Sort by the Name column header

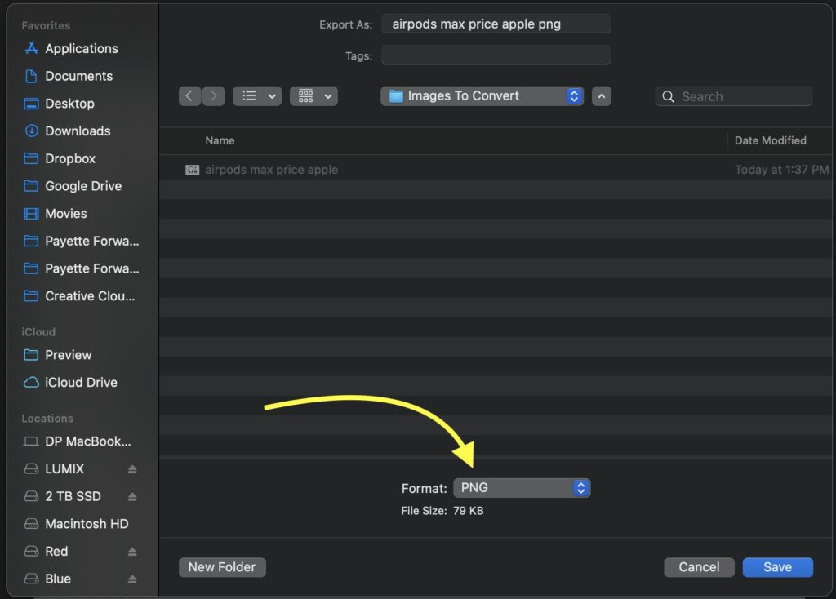click(220, 140)
